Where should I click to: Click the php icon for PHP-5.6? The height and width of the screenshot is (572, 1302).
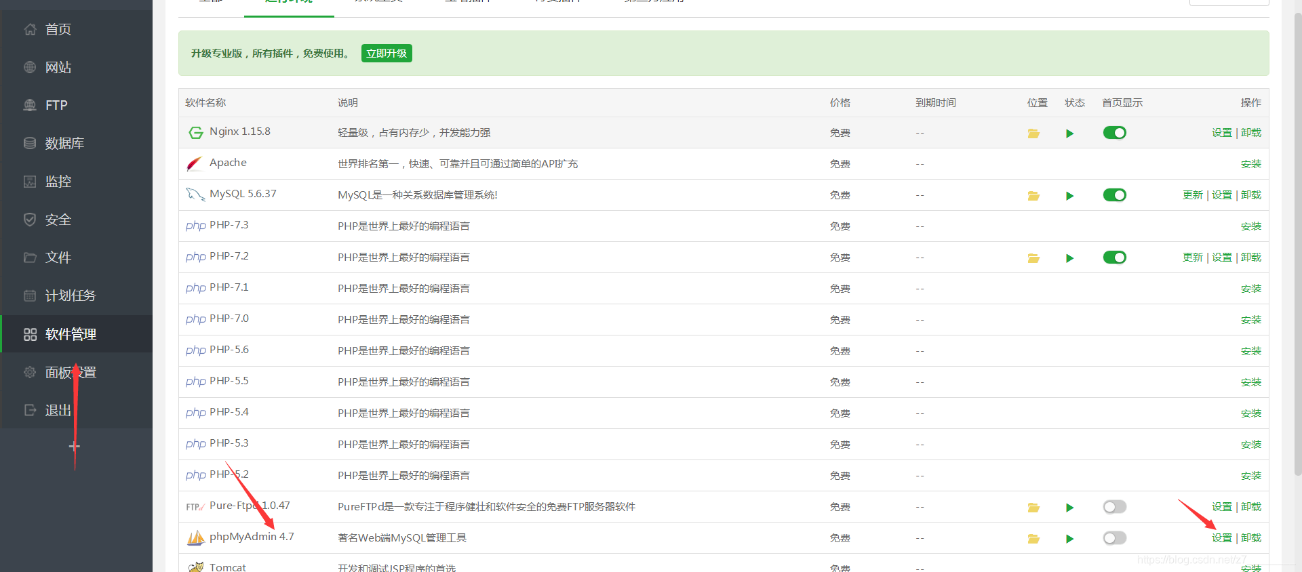[196, 350]
